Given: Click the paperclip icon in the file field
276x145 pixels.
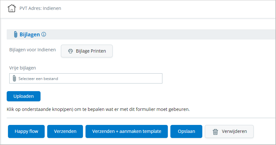Looking at the screenshot, I should 14,78.
